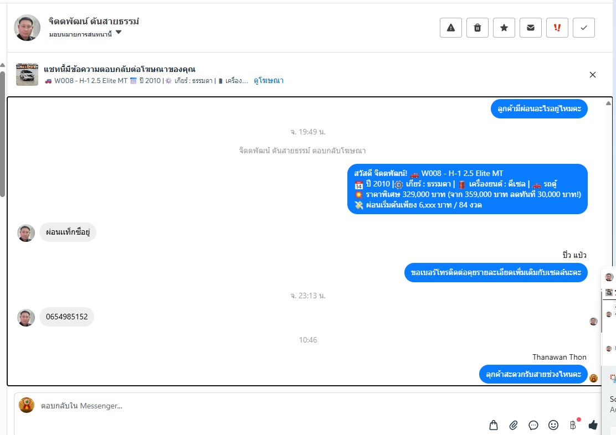Open the ดูโฆษณา link

tap(269, 80)
